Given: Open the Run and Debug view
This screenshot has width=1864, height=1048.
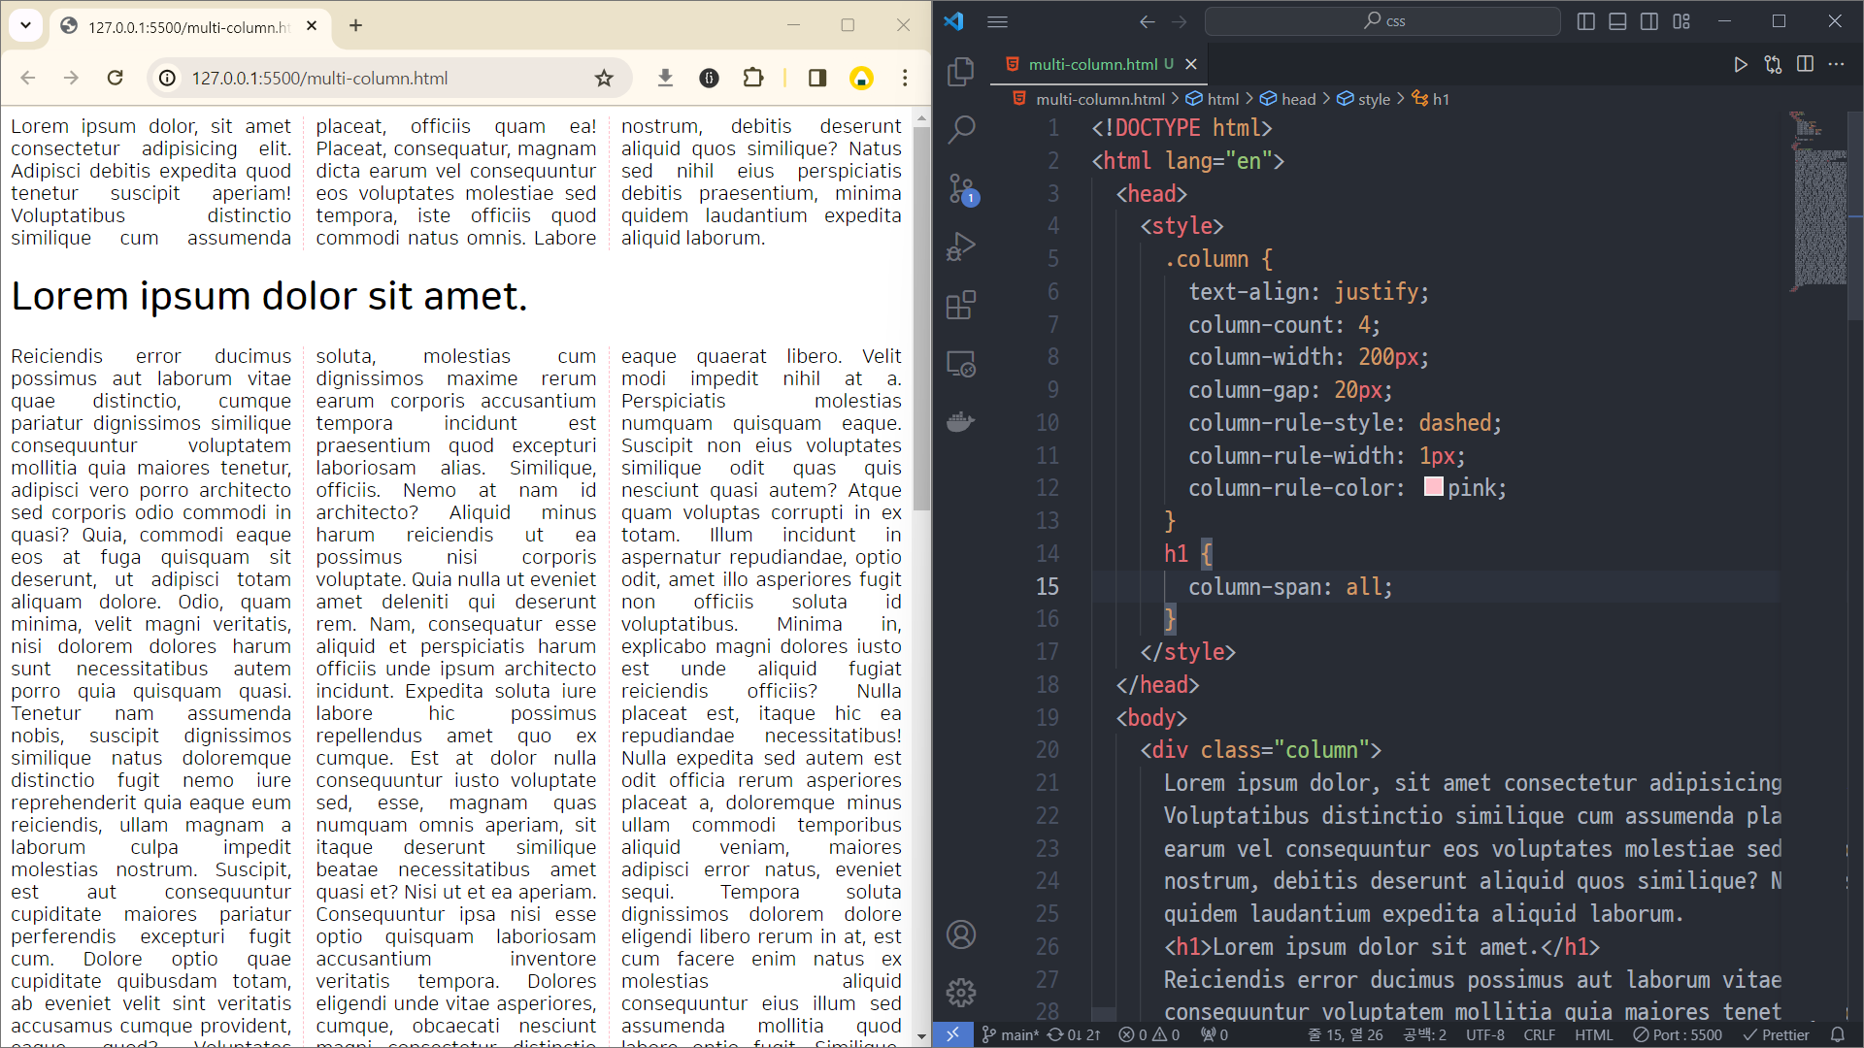Looking at the screenshot, I should [x=960, y=246].
